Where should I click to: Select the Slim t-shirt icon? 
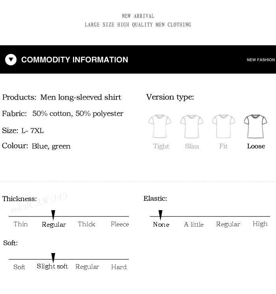(x=192, y=126)
